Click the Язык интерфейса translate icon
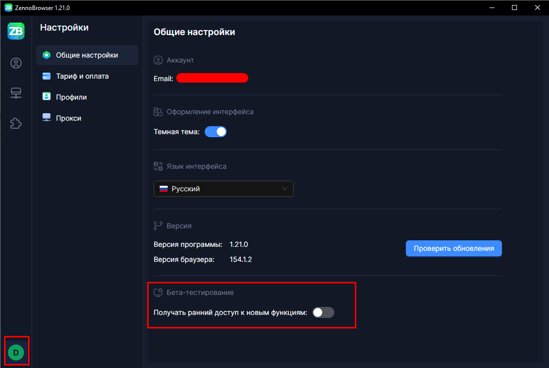Screen dimensions: 549x368 [158, 166]
